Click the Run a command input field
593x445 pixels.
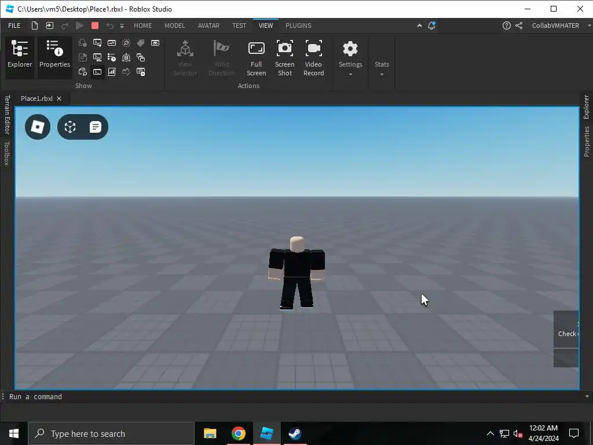295,396
